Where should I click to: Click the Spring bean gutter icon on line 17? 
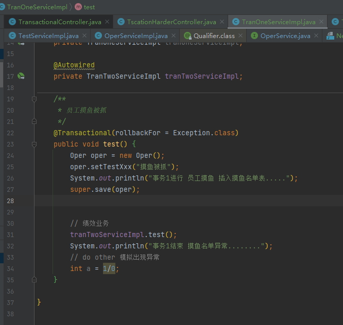click(21, 76)
